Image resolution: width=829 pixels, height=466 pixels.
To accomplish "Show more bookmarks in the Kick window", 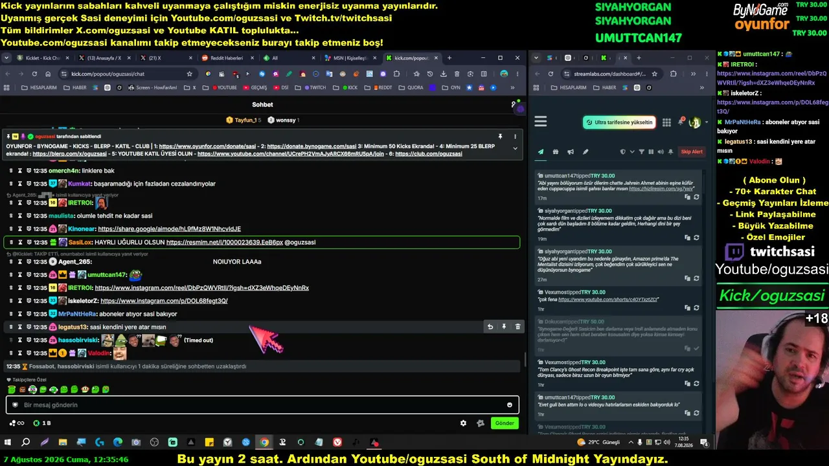I will coord(512,87).
